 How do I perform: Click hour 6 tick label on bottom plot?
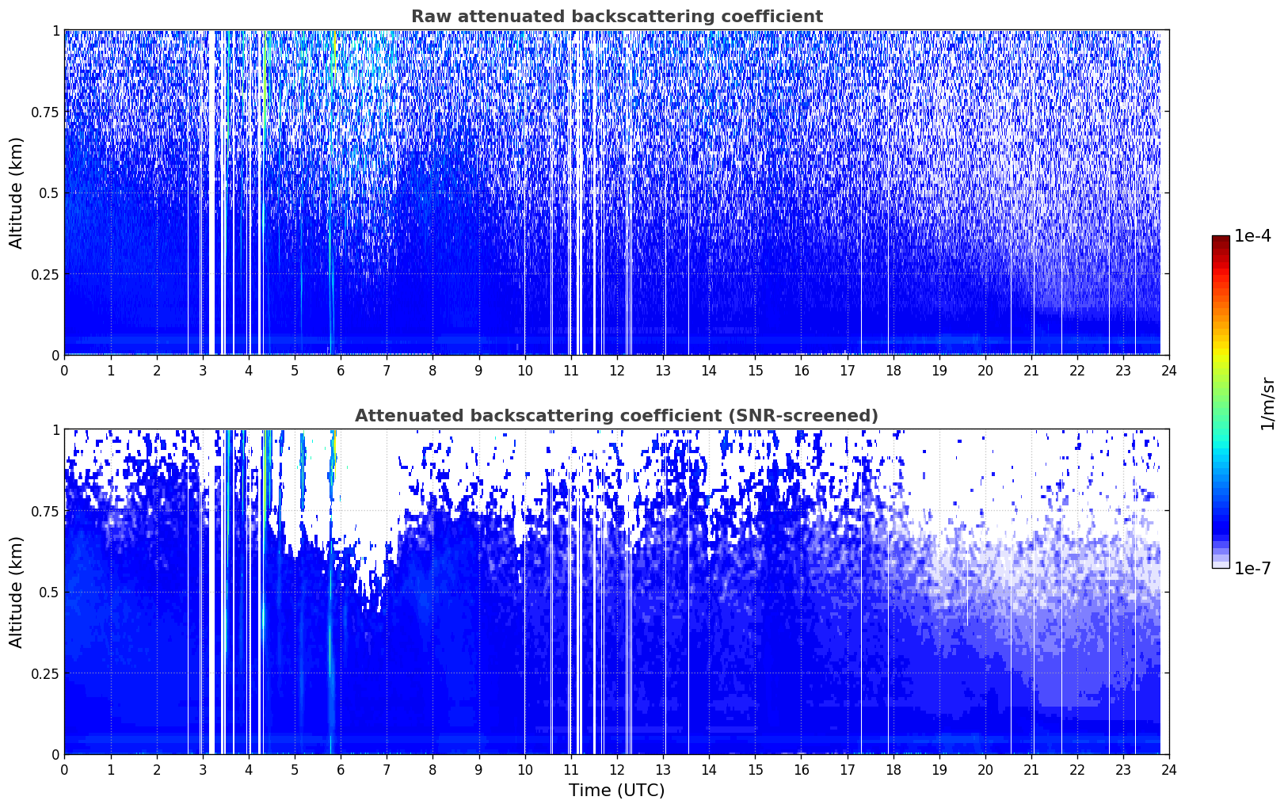[341, 770]
